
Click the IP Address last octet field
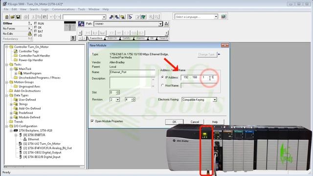point(213,77)
